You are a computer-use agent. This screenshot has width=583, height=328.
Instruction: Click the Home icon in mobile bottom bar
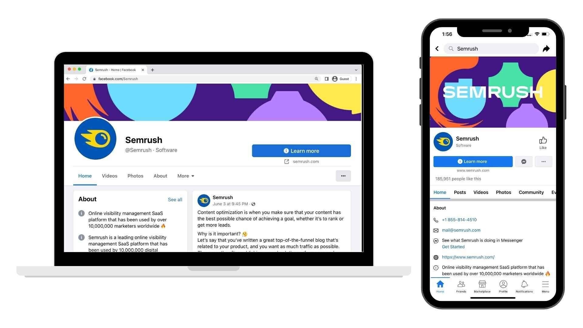click(440, 284)
